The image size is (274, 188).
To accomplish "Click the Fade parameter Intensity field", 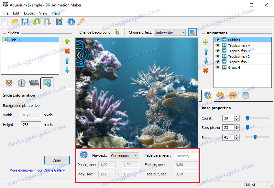I will pyautogui.click(x=186, y=156).
